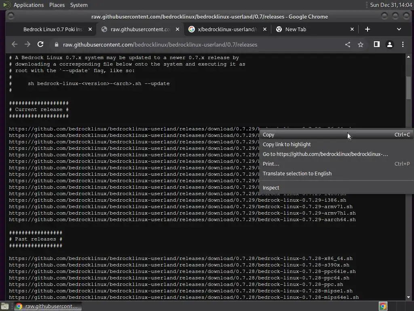Close the x/bedrocklinux-userland tab
This screenshot has height=311, width=414.
265,29
